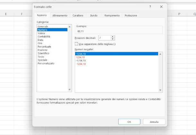Select red -1234,10 with minus format
196x135 pixels.
point(117,64)
